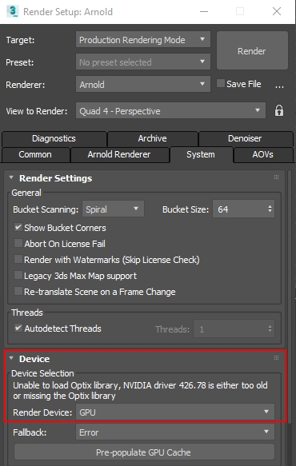
Task: Click the Bucket Size spinner arrows
Action: click(270, 209)
